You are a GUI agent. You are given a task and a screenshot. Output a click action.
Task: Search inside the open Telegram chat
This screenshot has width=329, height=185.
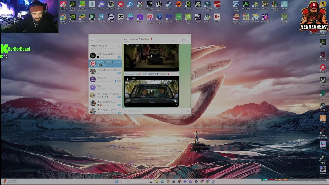pos(173,40)
